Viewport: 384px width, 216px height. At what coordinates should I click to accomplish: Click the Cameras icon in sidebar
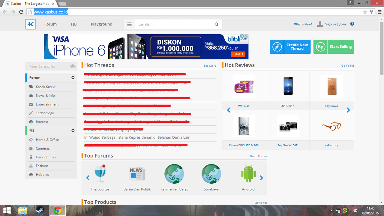[31, 148]
